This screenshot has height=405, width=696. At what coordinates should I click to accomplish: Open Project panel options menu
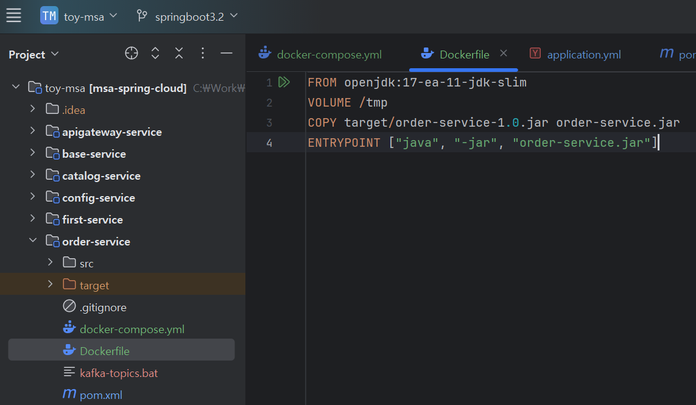click(x=203, y=54)
